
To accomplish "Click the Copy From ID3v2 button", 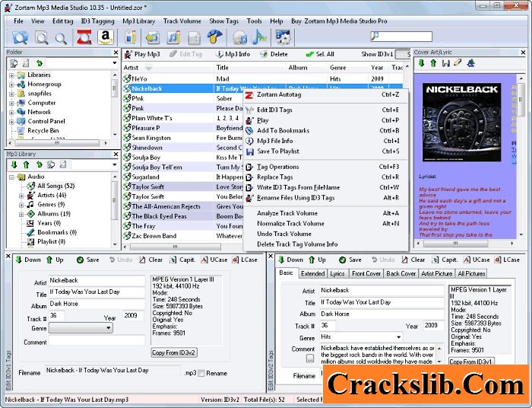I will (174, 352).
